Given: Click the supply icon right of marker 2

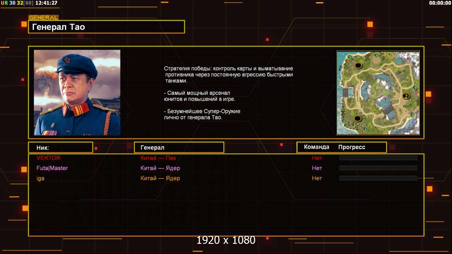Looking at the screenshot, I should point(416,88).
